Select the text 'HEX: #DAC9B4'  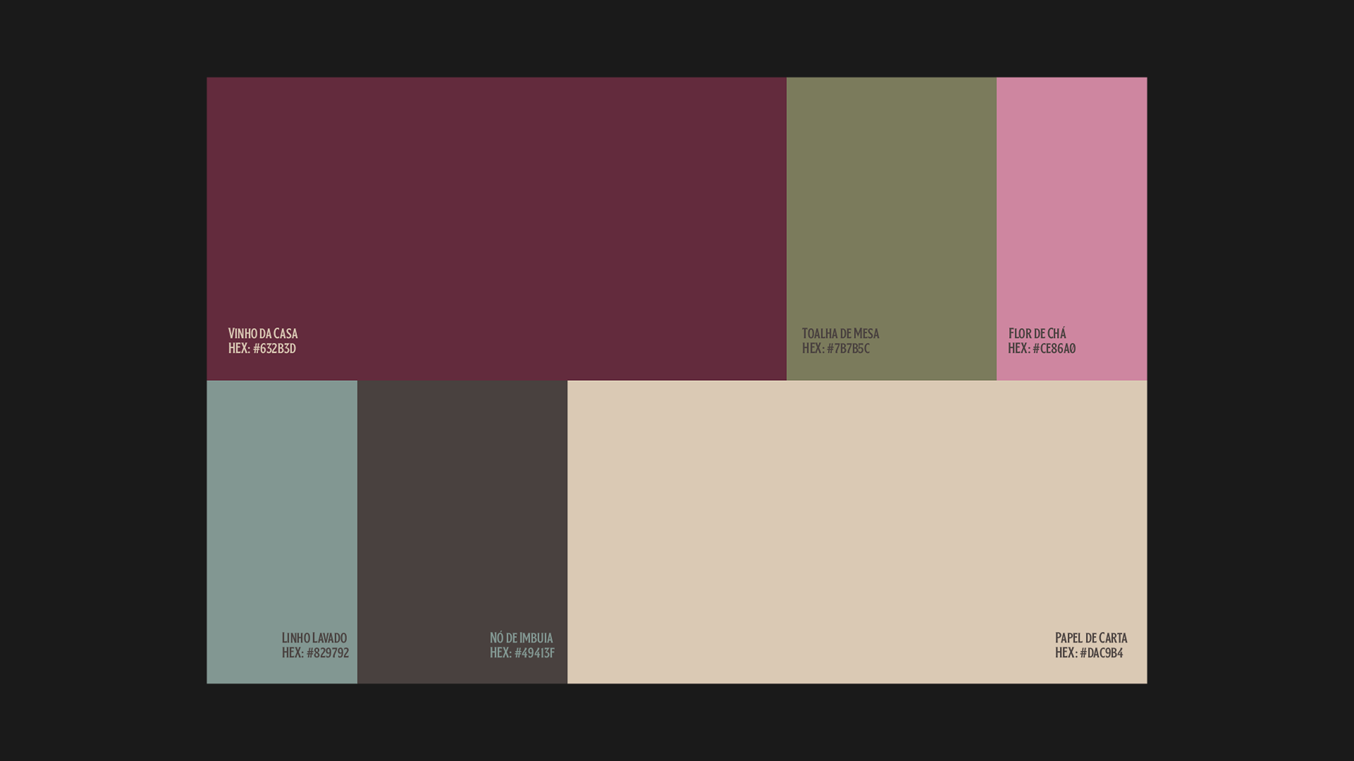(1089, 653)
